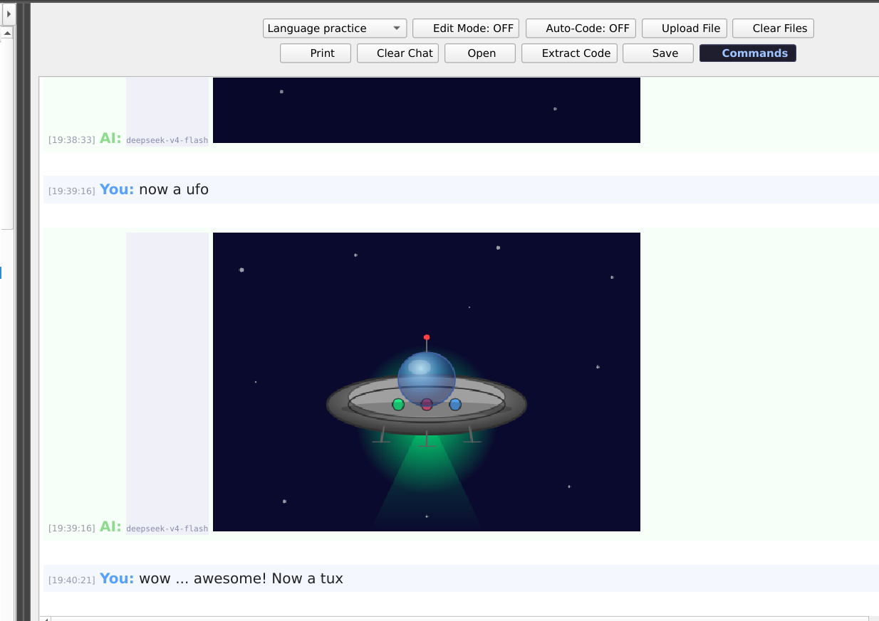Click the Save button
The image size is (879, 621).
(x=658, y=53)
